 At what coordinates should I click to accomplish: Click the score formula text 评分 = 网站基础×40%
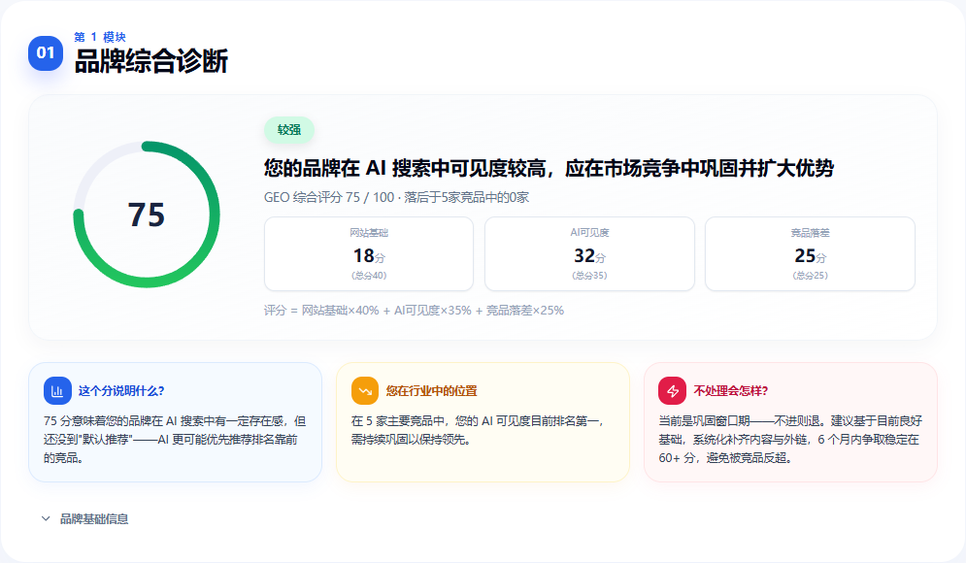click(414, 311)
